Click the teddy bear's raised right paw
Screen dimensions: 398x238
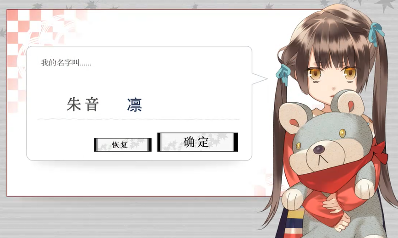click(x=365, y=188)
